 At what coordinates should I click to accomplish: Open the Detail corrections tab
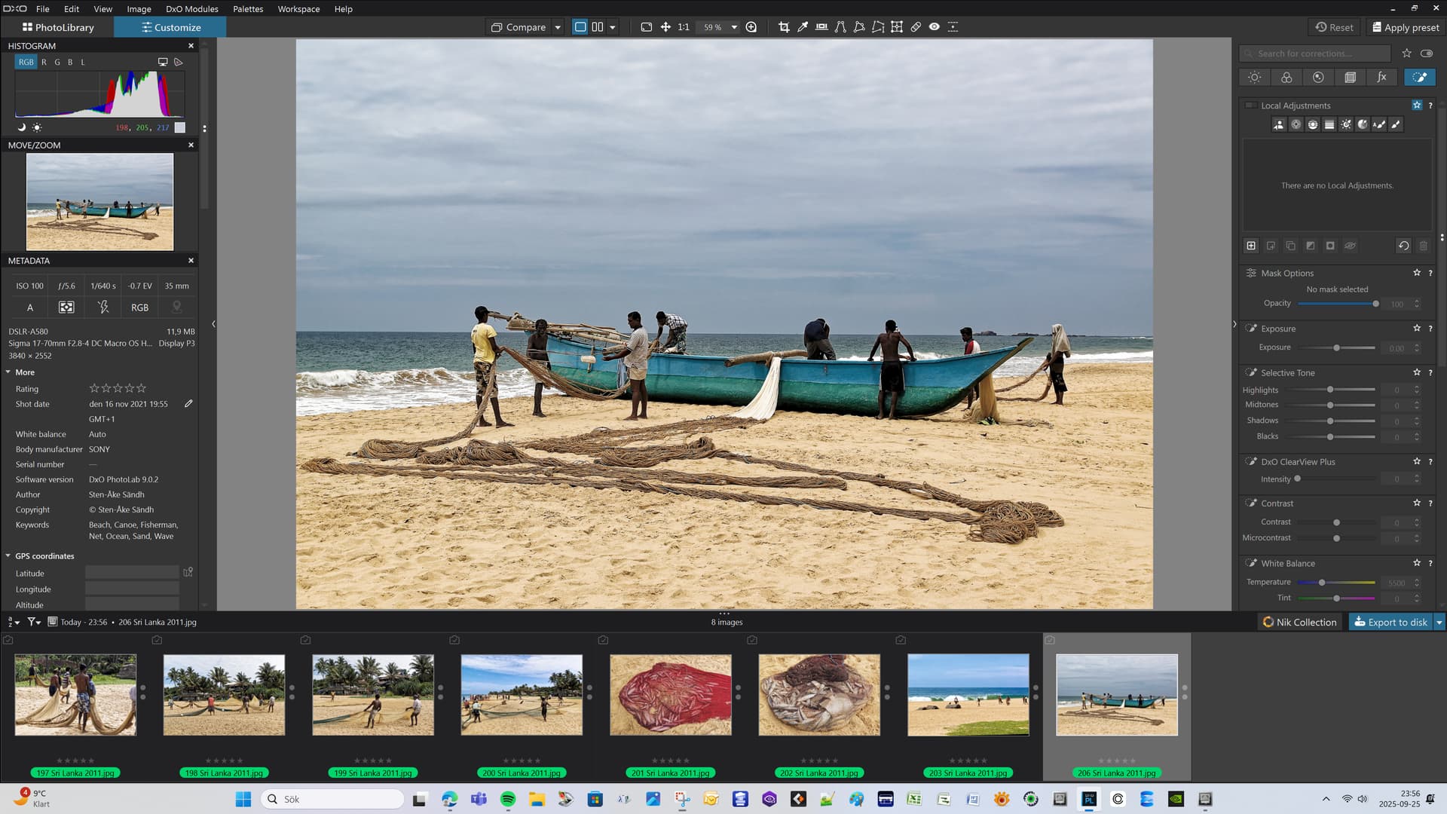[1318, 77]
